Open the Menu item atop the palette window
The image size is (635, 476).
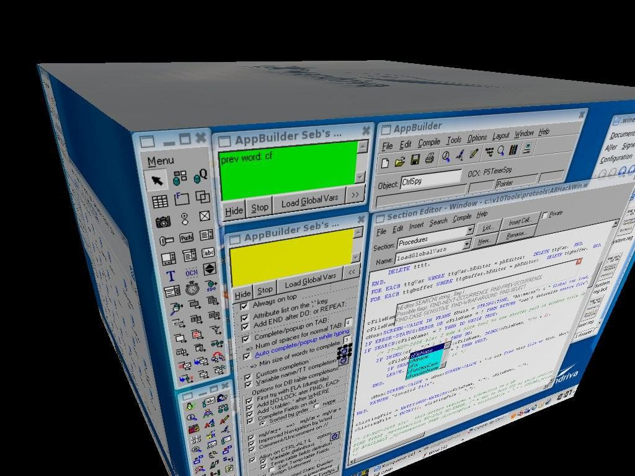click(161, 162)
